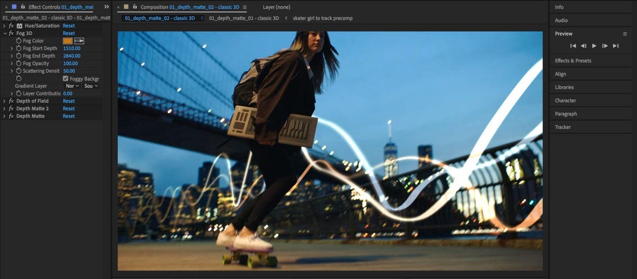
Task: Uncheck the Foggy Background checkbox
Action: click(65, 79)
